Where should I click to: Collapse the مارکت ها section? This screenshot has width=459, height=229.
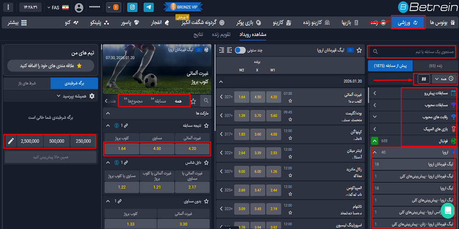(108, 113)
